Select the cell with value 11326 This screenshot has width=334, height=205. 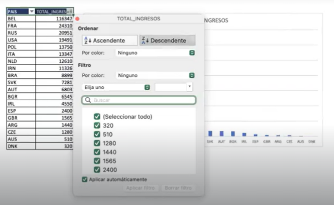click(x=54, y=68)
